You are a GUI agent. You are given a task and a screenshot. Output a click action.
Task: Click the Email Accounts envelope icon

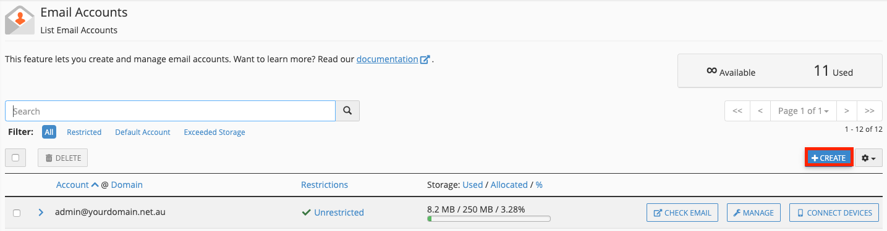pos(20,20)
